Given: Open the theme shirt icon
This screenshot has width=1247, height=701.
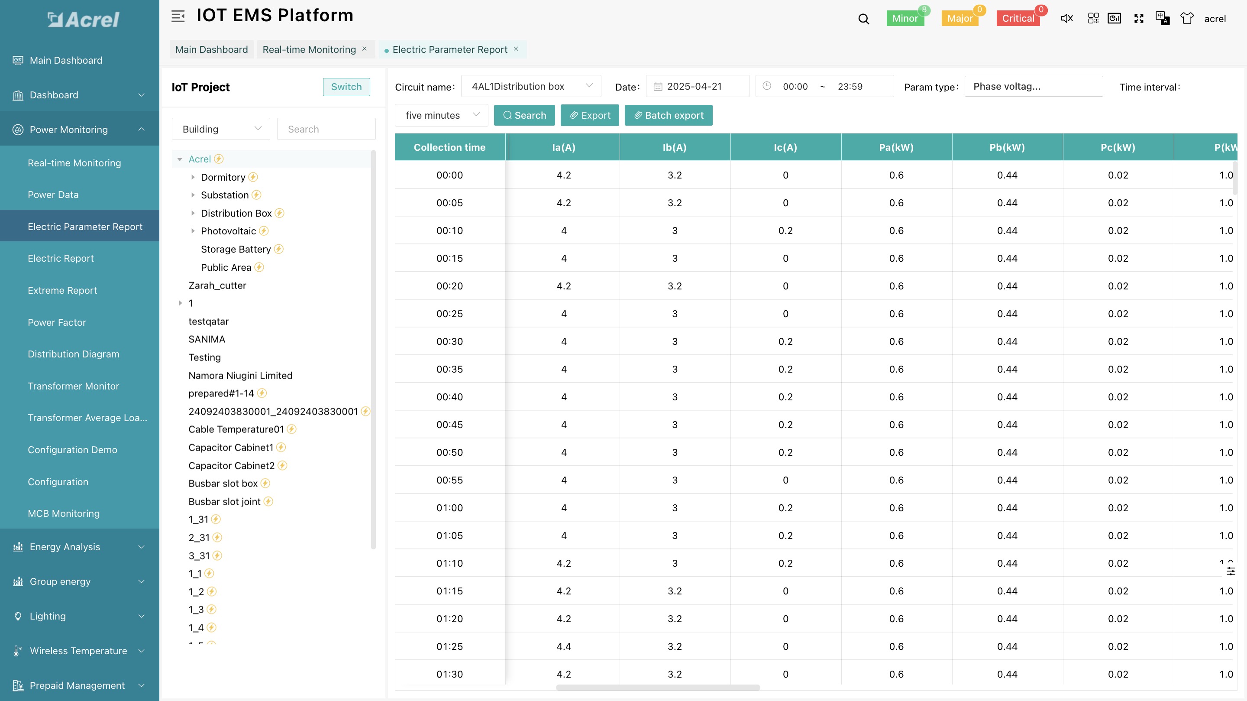Looking at the screenshot, I should (1187, 18).
